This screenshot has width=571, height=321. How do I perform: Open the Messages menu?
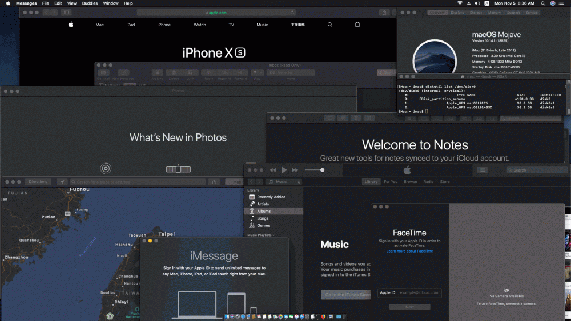(x=26, y=3)
